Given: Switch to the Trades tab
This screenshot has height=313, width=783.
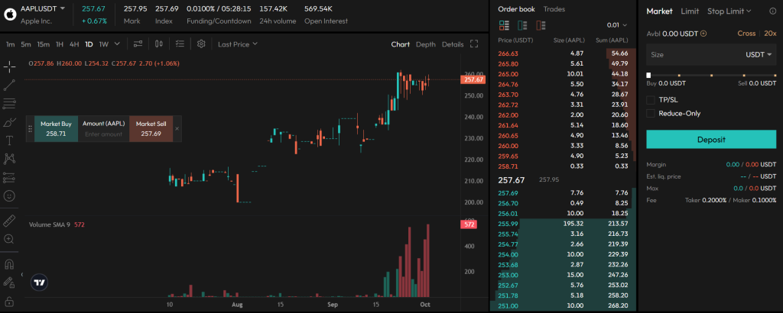Looking at the screenshot, I should 554,9.
